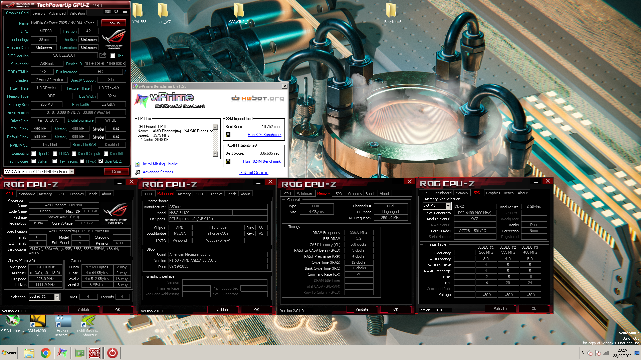Click CPU List scroll down arrow
This screenshot has width=641, height=360.
point(215,154)
